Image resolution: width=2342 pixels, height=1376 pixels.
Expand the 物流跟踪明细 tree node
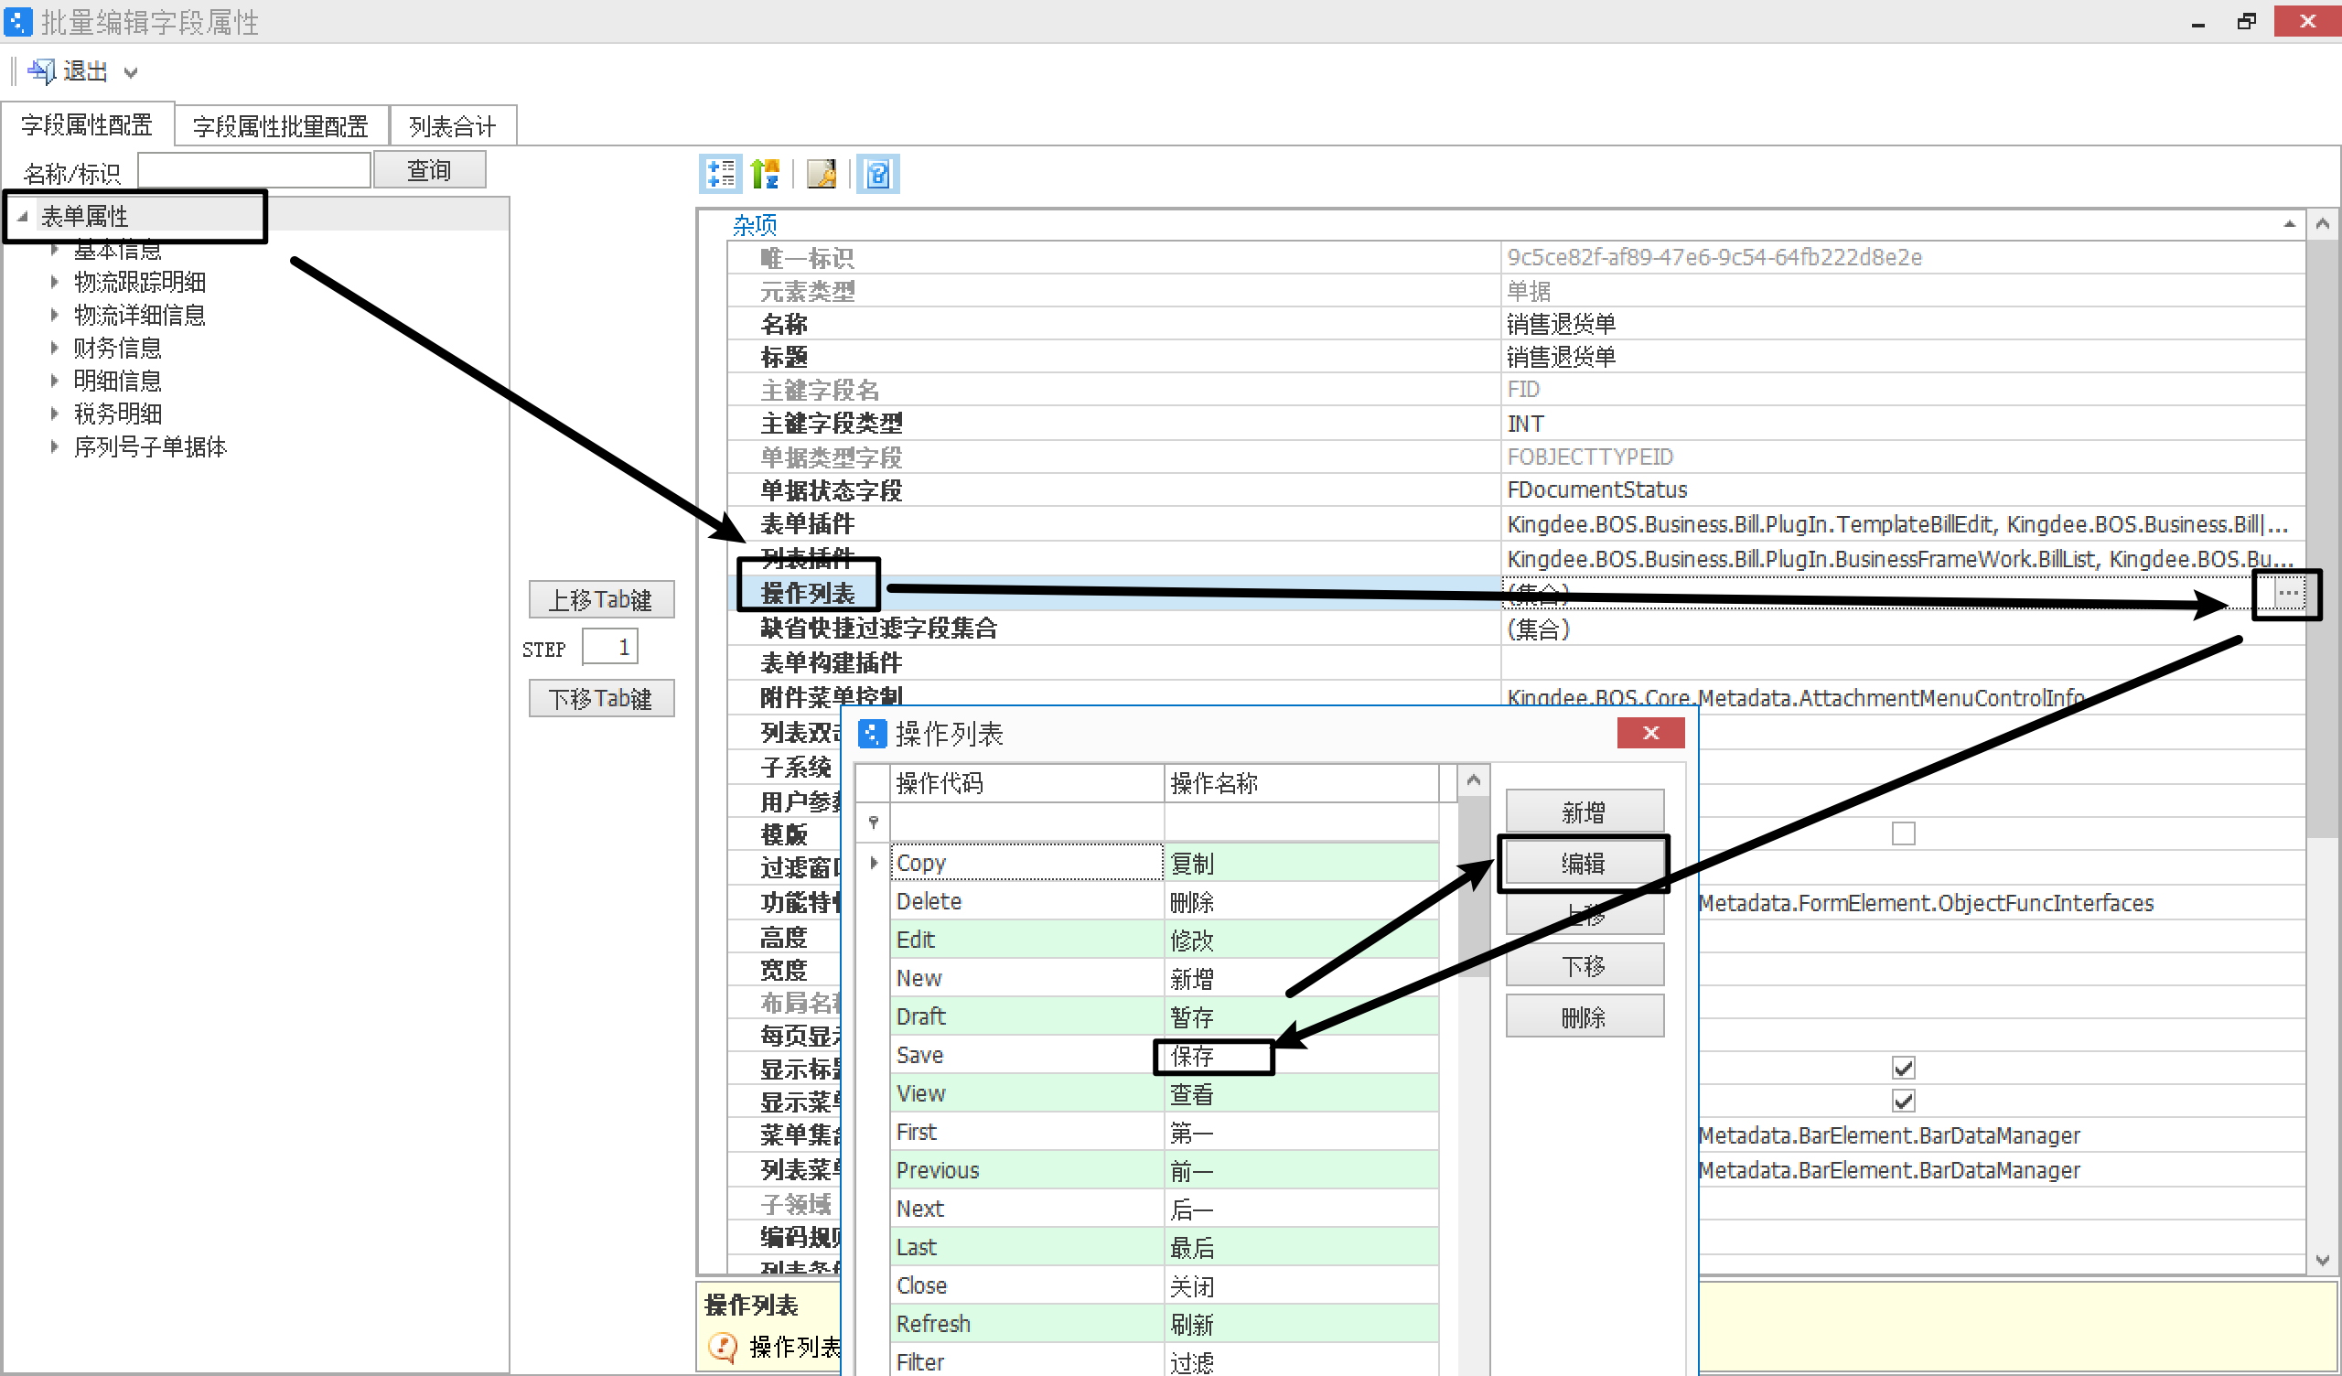54,282
